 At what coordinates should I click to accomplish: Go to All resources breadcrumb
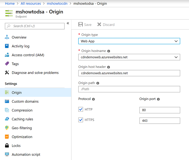click(x=31, y=3)
